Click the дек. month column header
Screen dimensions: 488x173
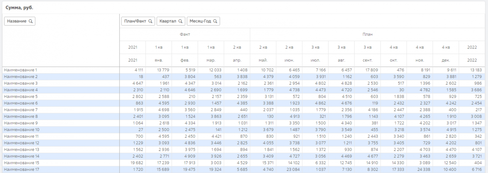click(x=445, y=60)
